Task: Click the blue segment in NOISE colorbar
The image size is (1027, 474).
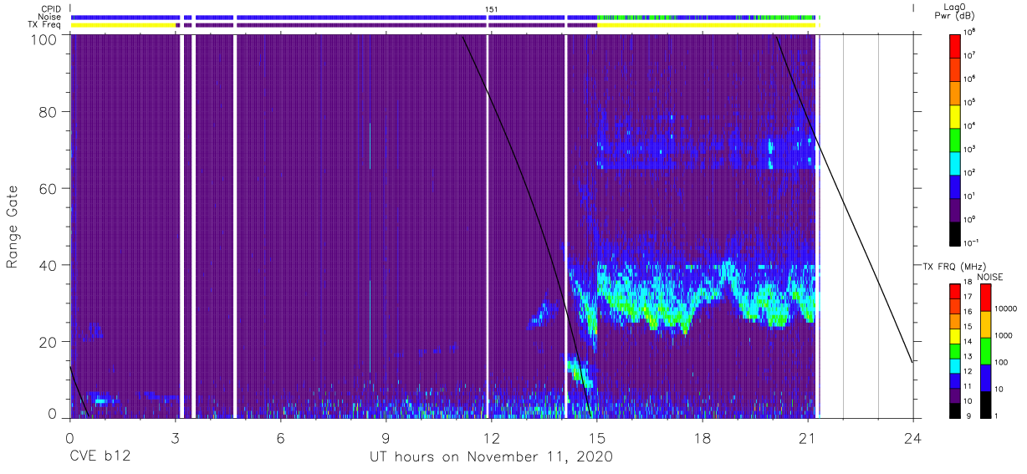Action: (x=986, y=376)
